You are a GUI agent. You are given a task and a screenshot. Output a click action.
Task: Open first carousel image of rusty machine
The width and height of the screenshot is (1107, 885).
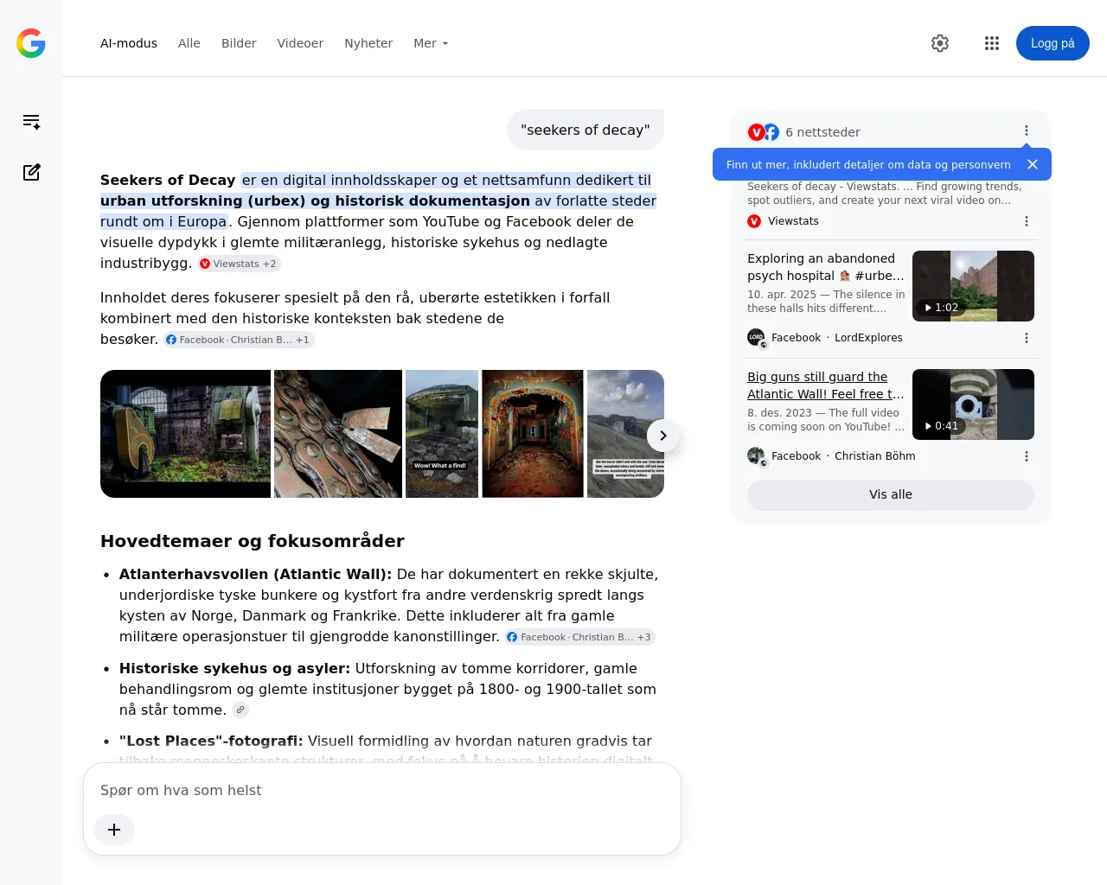(185, 434)
